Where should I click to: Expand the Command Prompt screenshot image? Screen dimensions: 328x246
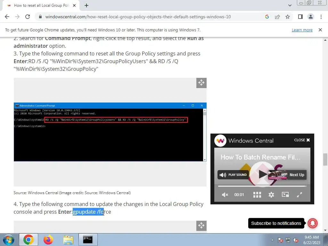201,83
